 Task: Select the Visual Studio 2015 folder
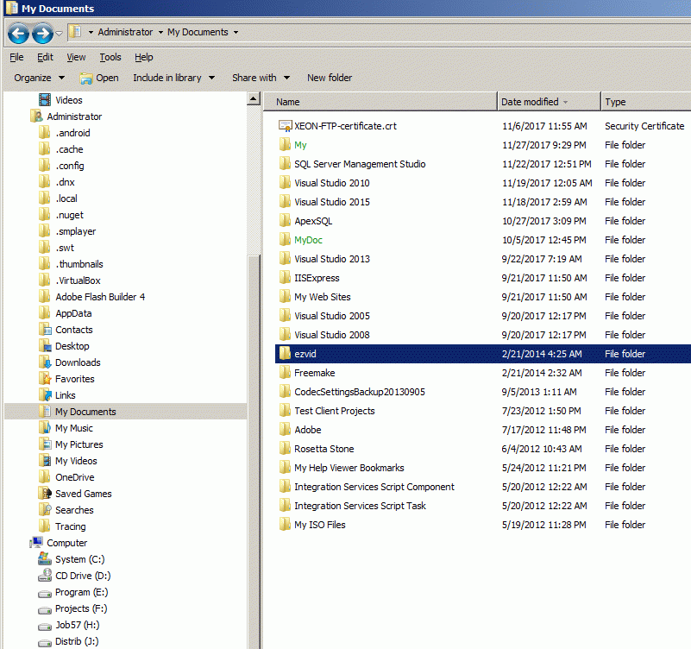pos(324,202)
